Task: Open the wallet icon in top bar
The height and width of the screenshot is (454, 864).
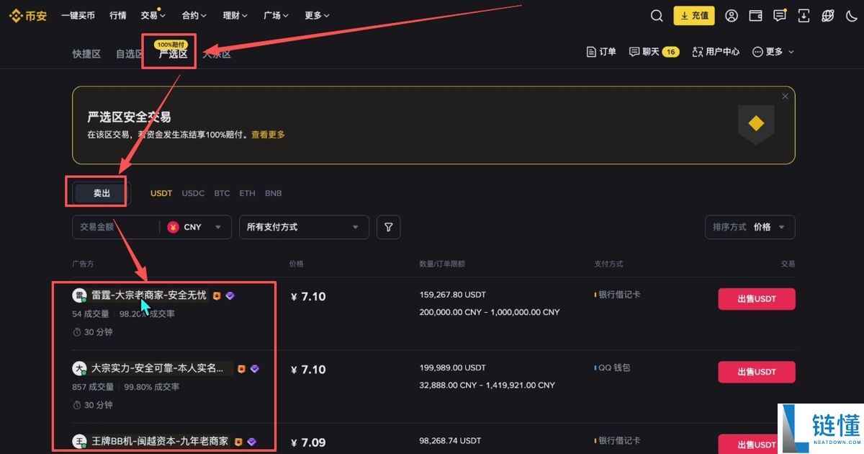Action: tap(755, 15)
